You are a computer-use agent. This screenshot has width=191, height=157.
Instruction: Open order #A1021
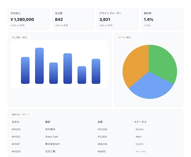(16, 144)
